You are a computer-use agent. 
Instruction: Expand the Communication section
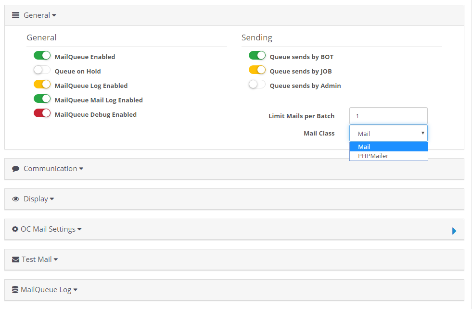234,169
